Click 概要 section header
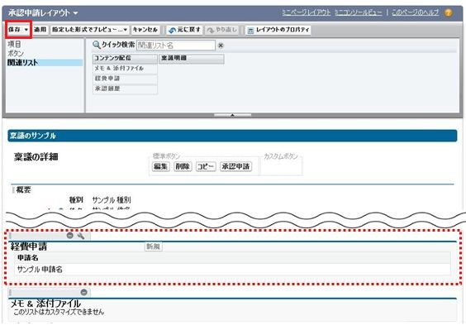This screenshot has height=330, width=466. (x=23, y=190)
